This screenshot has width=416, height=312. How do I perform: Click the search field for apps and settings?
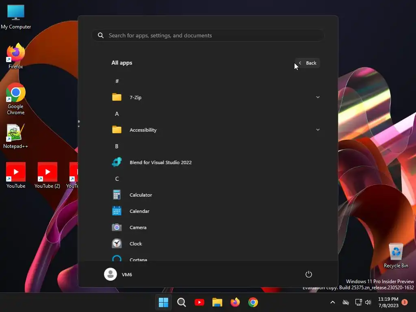coord(208,35)
